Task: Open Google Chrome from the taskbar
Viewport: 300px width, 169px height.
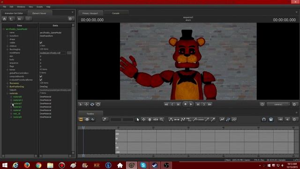Action: [x=38, y=165]
